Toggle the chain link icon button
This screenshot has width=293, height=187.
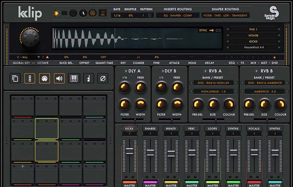30,78
